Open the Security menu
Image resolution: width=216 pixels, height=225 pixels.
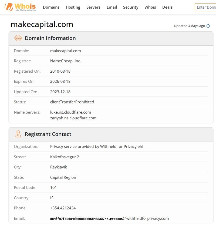coord(131,7)
